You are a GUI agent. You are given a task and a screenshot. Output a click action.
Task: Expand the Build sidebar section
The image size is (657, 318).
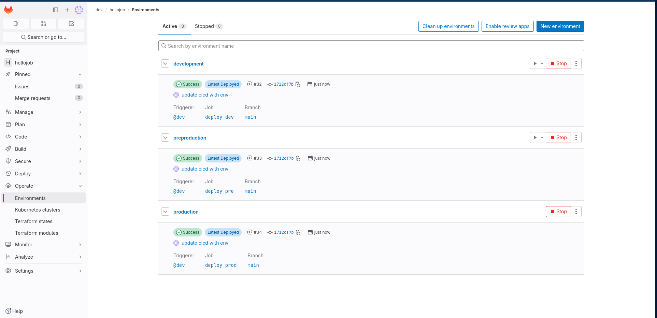pos(44,149)
